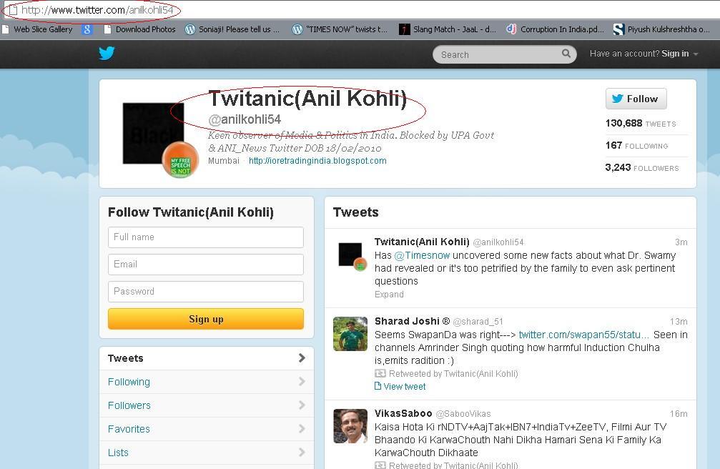This screenshot has width=720, height=469.
Task: Open the Slang Match - JaaL bookmark
Action: 448,29
